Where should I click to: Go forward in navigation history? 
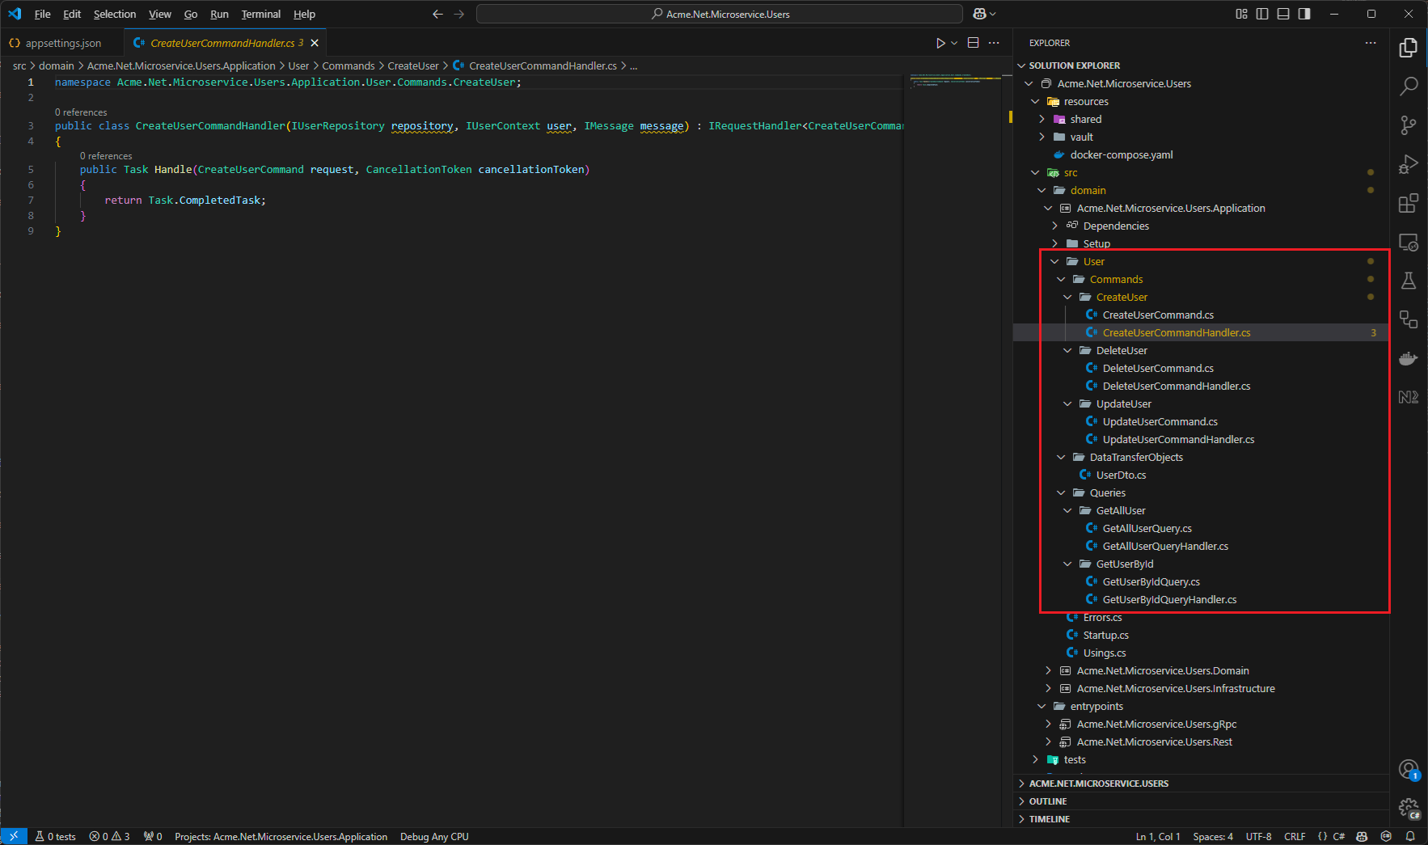point(459,14)
